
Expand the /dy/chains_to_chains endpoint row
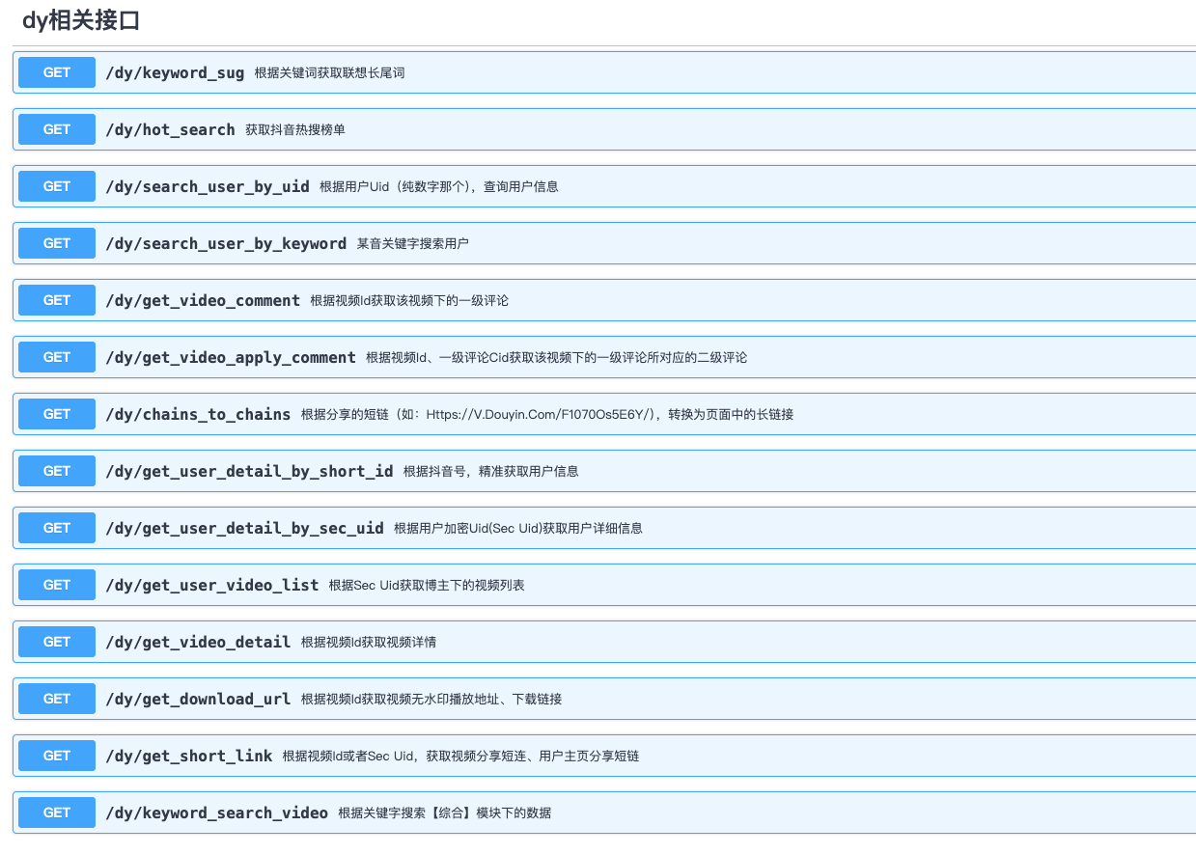tap(604, 414)
